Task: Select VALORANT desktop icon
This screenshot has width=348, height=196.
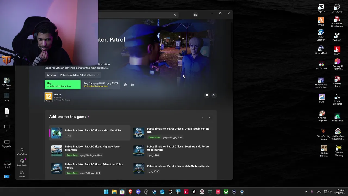Action: [321, 65]
